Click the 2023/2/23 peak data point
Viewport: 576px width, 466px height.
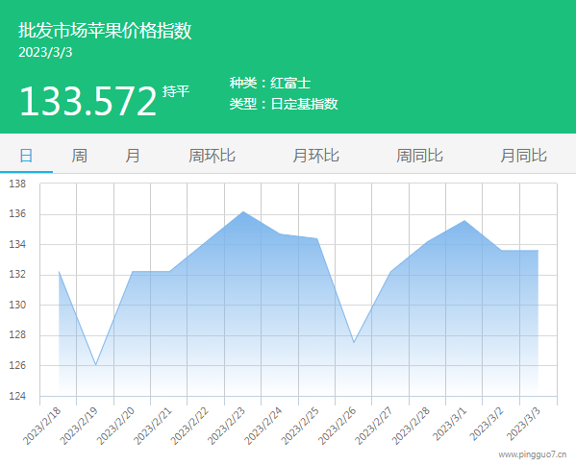point(243,211)
